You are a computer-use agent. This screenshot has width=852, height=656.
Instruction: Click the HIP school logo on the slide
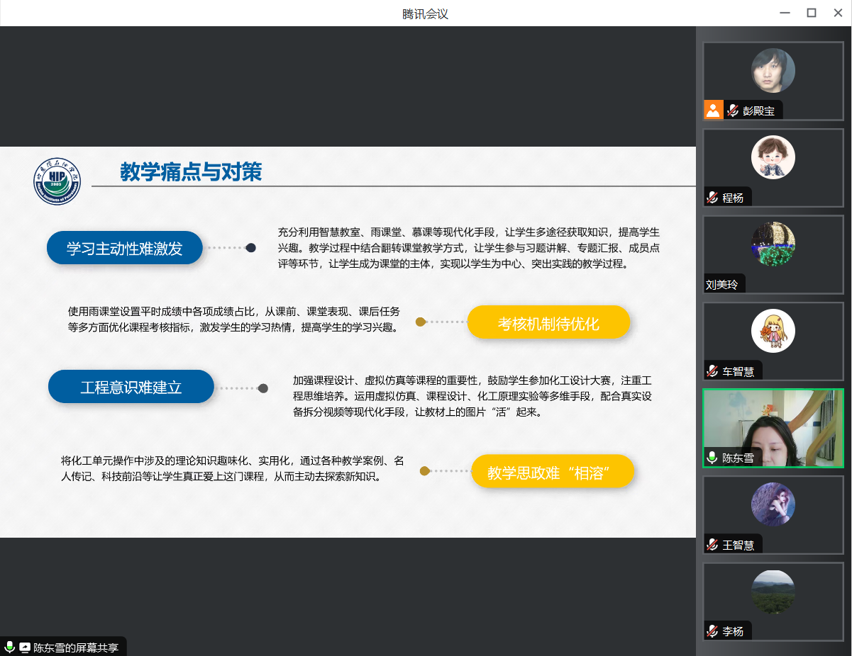(57, 182)
